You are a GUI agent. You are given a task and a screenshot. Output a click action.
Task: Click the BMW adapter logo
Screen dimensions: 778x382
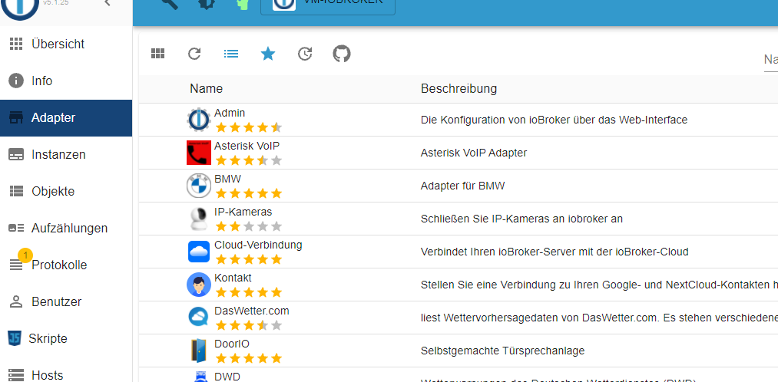pyautogui.click(x=199, y=186)
